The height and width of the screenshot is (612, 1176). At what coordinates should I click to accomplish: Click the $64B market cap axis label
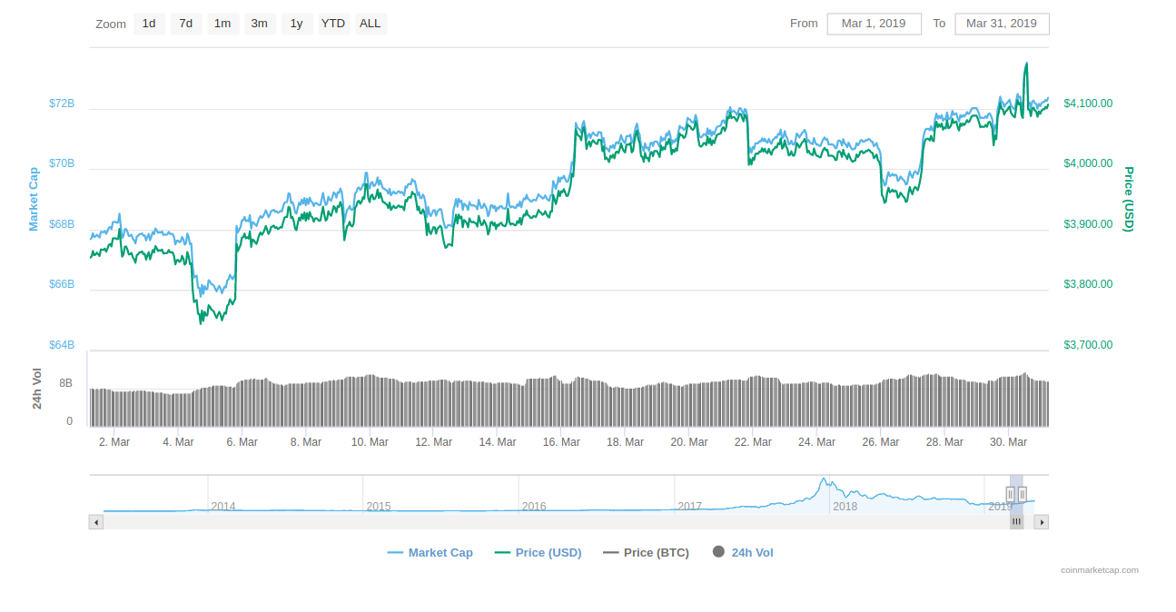click(x=62, y=345)
